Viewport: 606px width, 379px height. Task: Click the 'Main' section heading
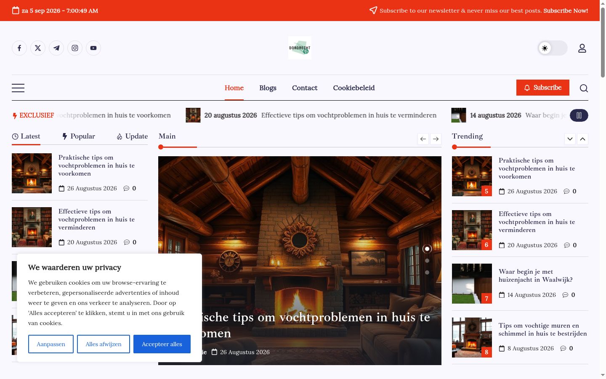[x=167, y=136]
